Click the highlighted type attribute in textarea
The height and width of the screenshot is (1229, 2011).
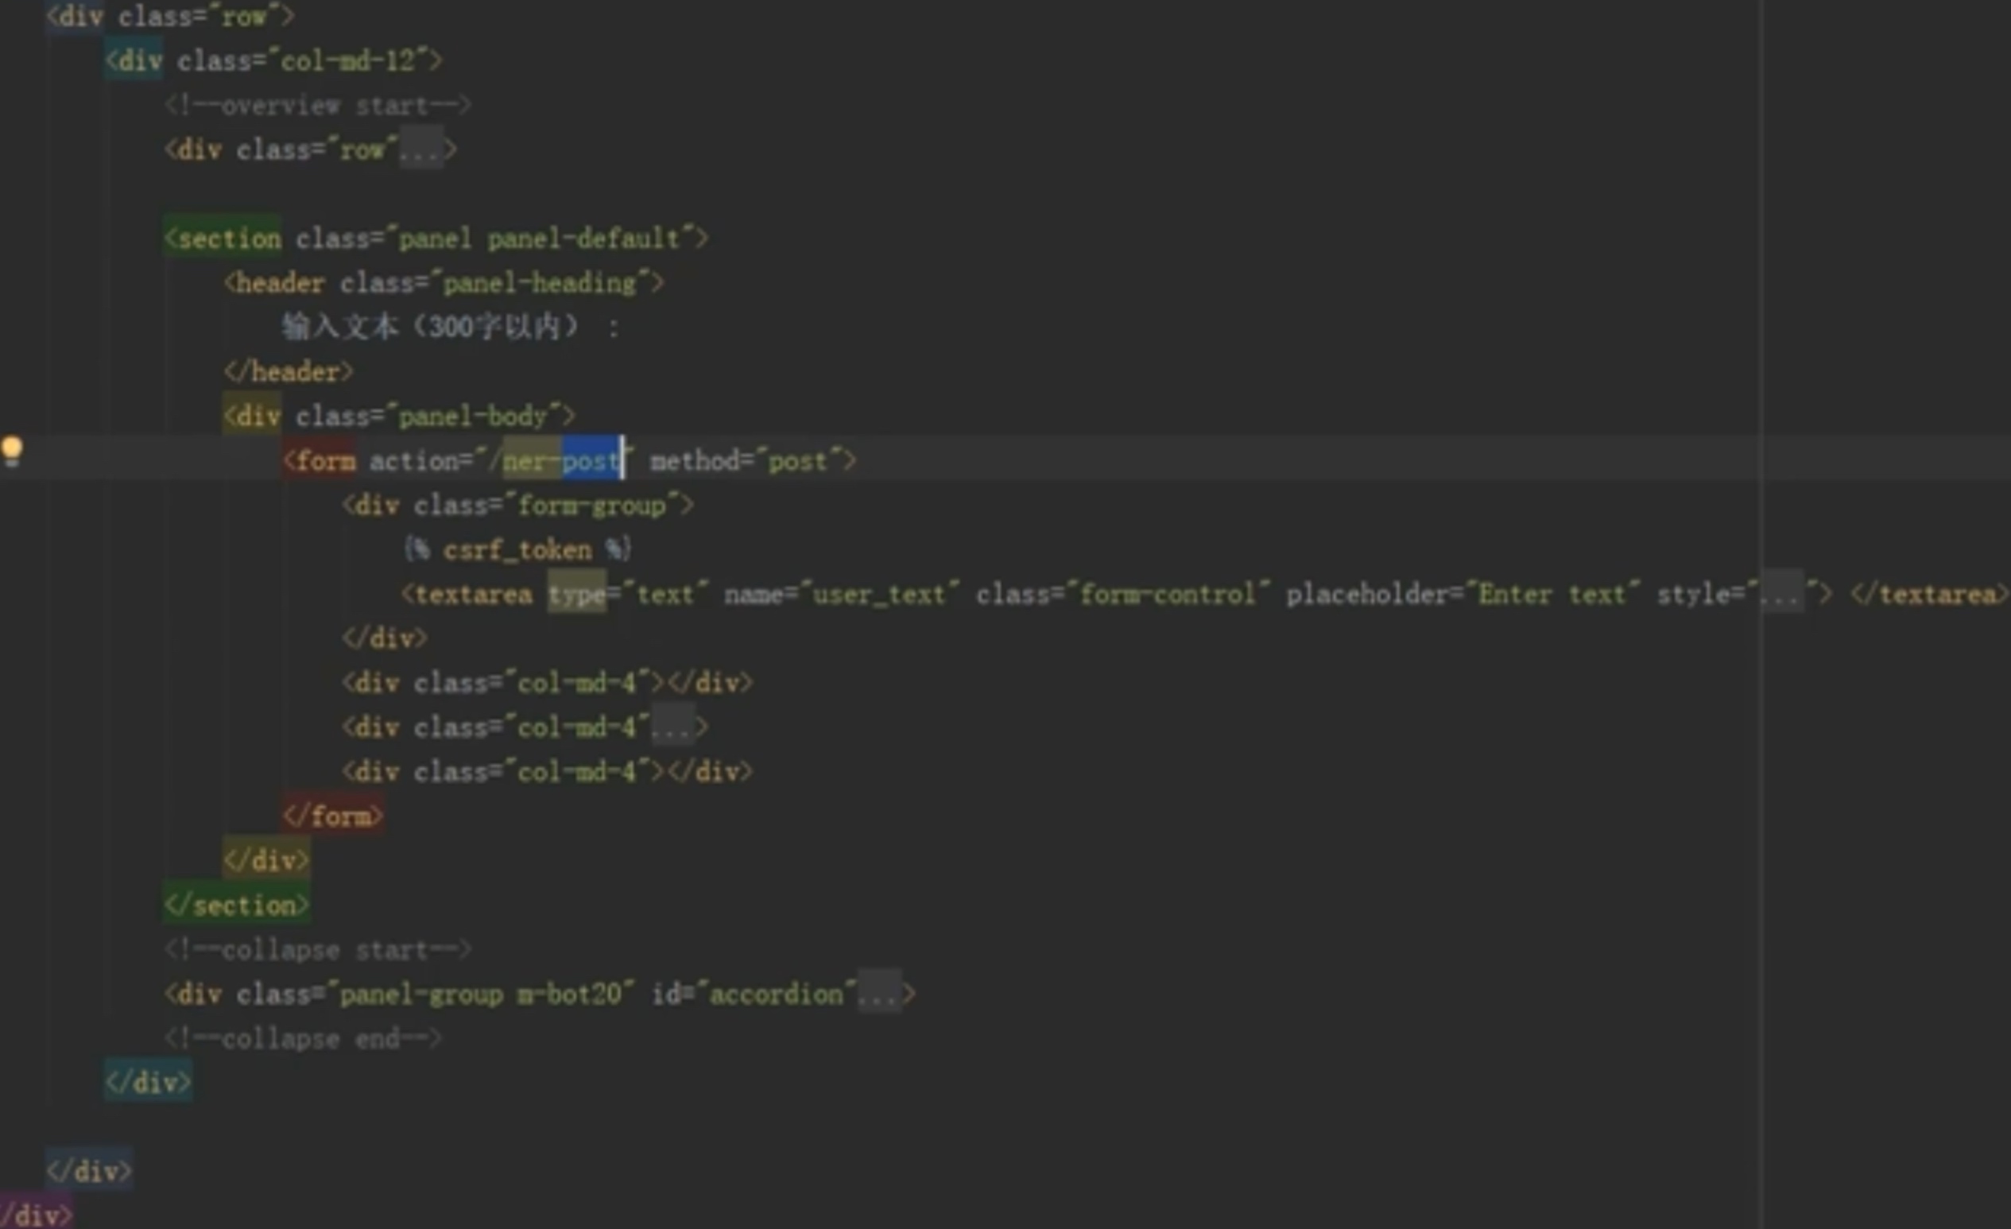[x=577, y=594]
